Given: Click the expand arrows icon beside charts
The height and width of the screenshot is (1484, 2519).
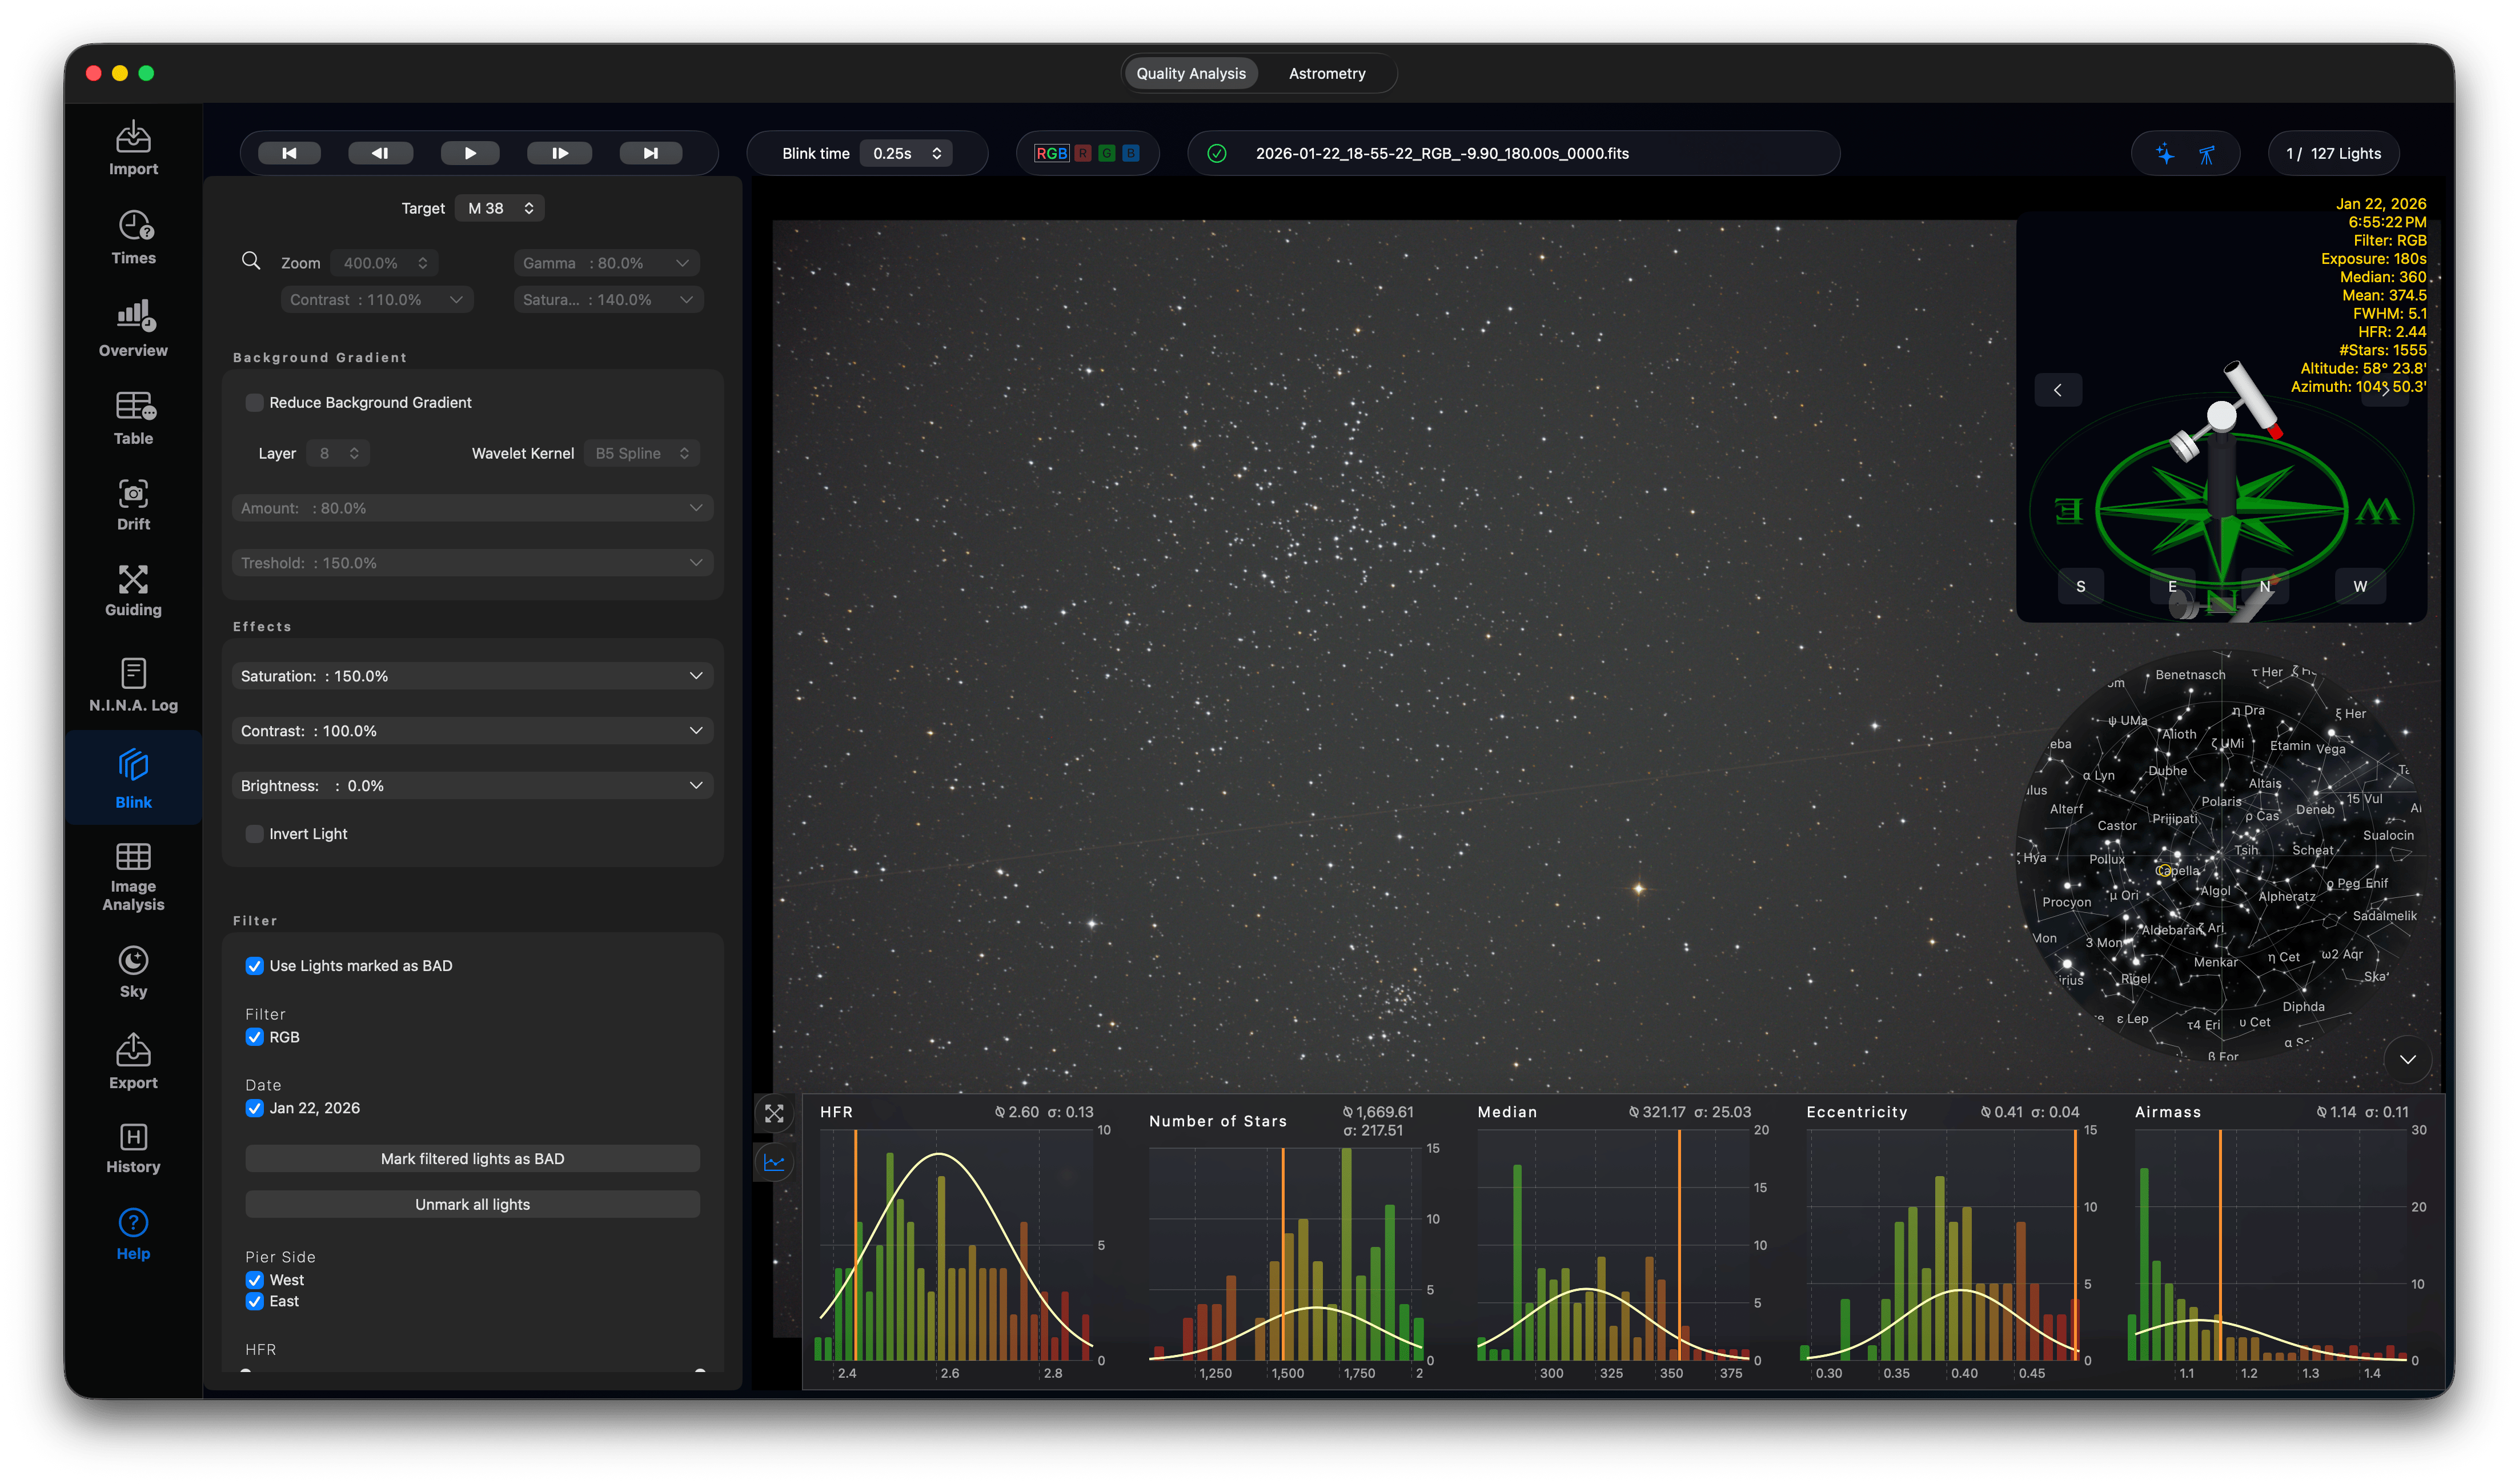Looking at the screenshot, I should 774,1113.
